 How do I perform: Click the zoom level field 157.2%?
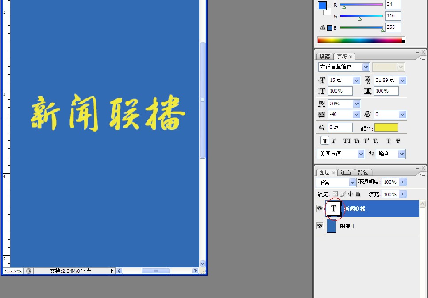(x=13, y=271)
